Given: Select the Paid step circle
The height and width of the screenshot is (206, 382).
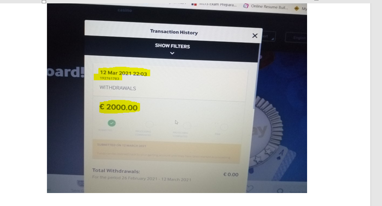Looking at the screenshot, I should click(x=224, y=127).
